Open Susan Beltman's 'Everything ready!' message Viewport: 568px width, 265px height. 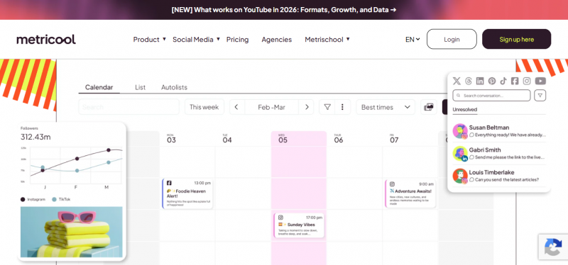point(508,135)
